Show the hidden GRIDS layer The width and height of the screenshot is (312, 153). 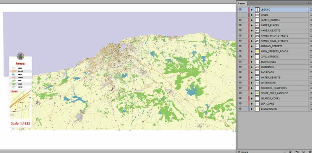(x=240, y=15)
